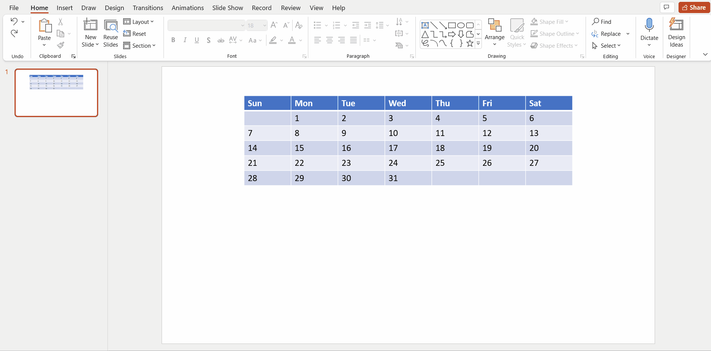Click the Share button
This screenshot has height=351, width=711.
[694, 7]
